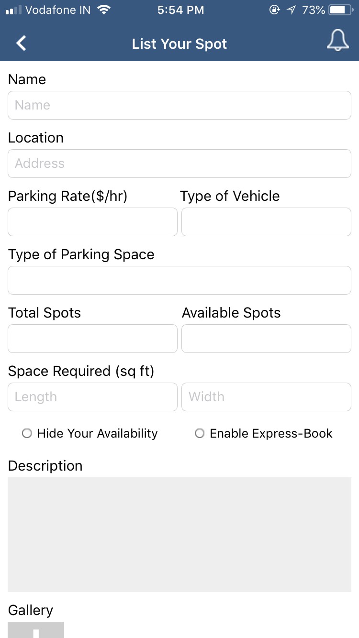Focus the Name input field
Viewport: 359px width, 638px height.
pos(179,105)
